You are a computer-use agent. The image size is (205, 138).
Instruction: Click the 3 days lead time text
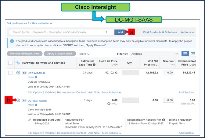[88, 100]
